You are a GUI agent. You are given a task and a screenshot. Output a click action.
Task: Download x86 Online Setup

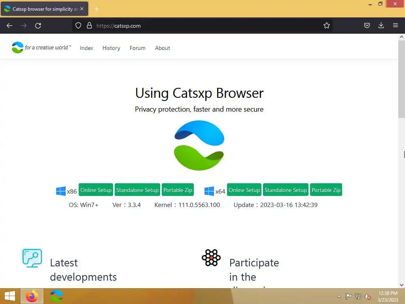(96, 190)
